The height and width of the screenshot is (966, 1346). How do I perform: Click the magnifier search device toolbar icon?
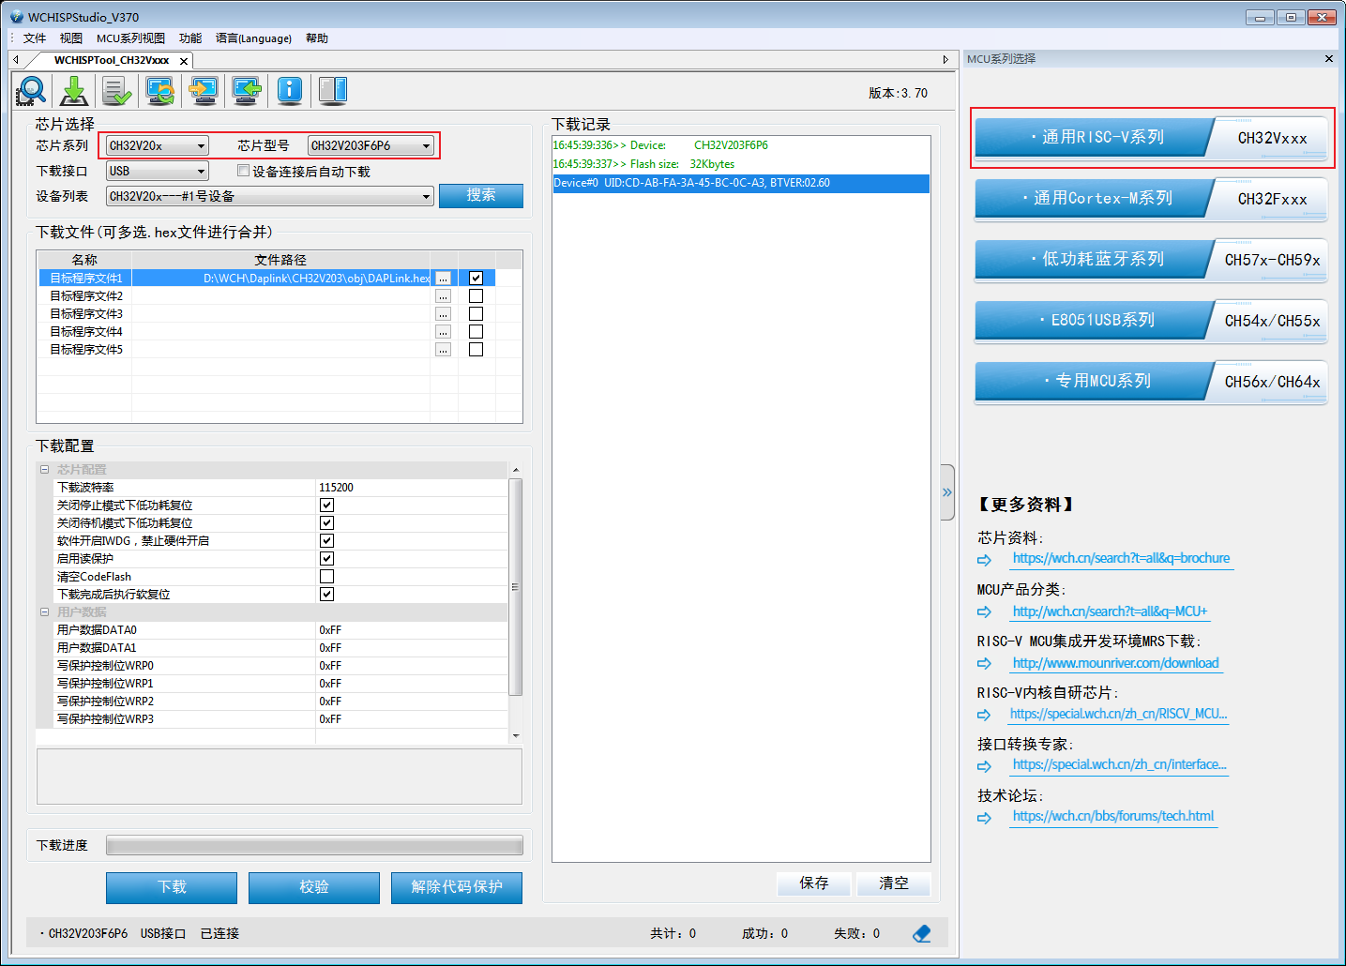click(x=31, y=91)
